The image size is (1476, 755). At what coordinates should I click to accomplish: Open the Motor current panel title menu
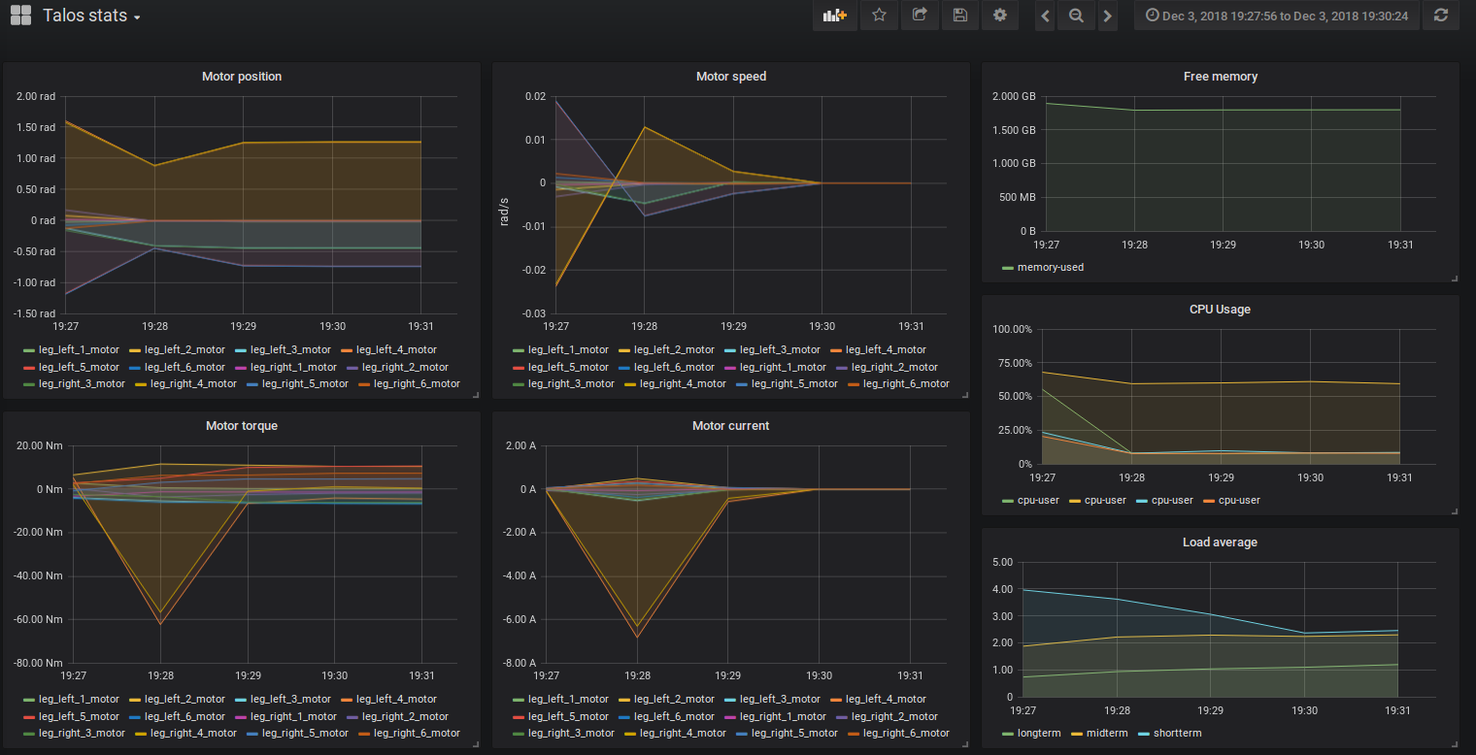731,425
